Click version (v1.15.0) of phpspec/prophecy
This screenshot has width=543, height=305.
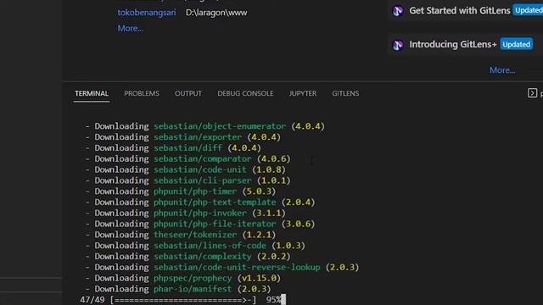(x=259, y=279)
